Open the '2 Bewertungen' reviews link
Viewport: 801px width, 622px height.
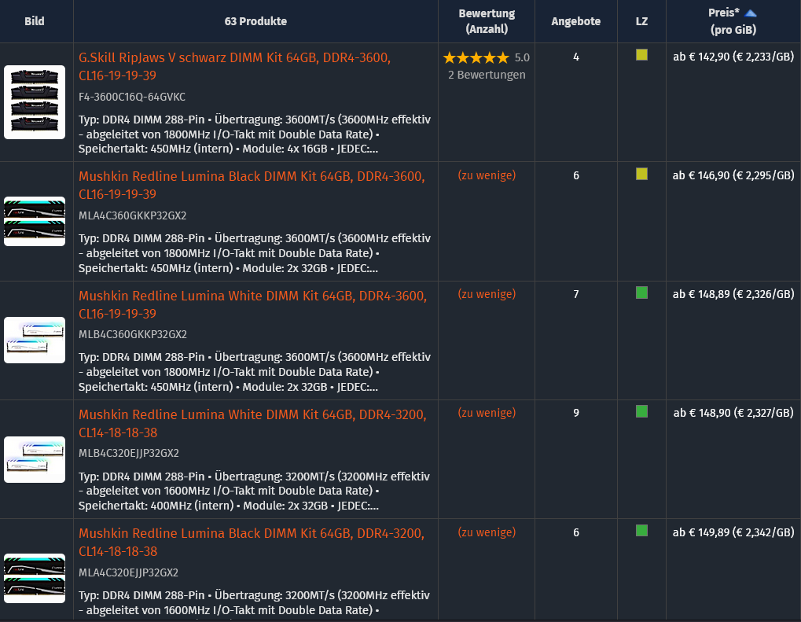tap(487, 75)
